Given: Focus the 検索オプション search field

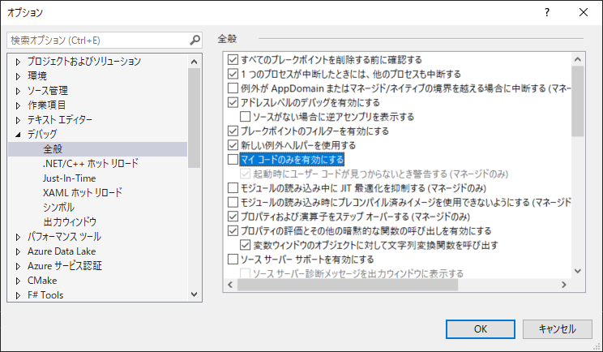Looking at the screenshot, I should [97, 40].
